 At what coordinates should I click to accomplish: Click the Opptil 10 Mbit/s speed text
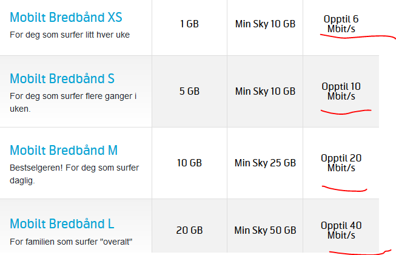pos(341,91)
